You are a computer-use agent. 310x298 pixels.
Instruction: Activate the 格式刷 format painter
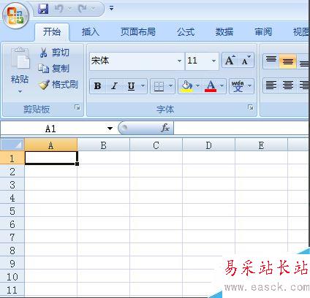58,85
